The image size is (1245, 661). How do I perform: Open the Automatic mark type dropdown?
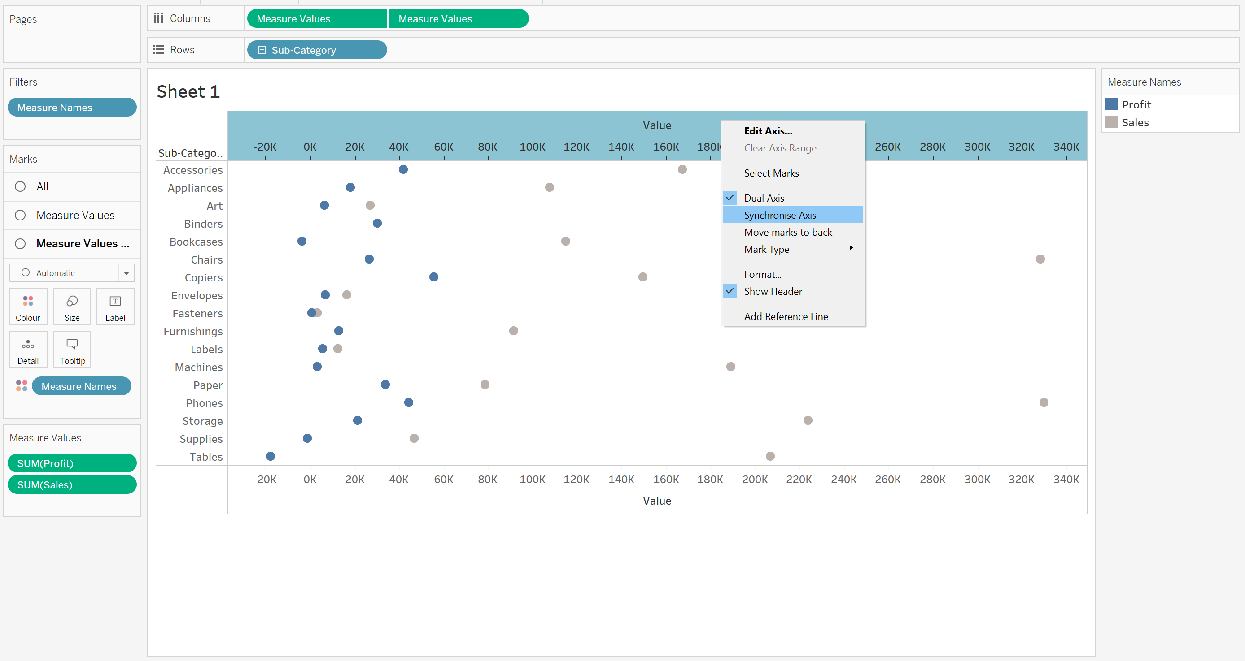(126, 273)
